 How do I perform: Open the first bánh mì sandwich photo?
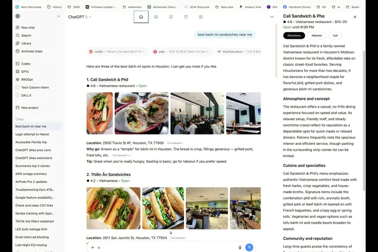point(100,113)
